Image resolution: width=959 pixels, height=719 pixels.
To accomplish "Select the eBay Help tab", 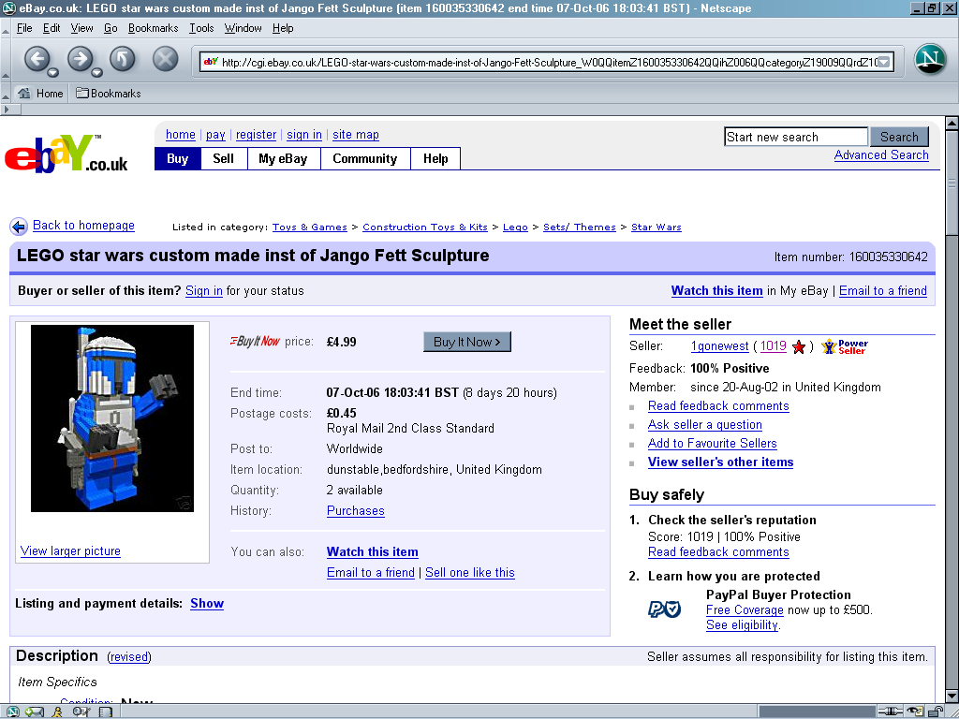I will (435, 158).
